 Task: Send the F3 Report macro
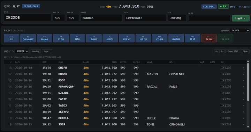[45, 38]
